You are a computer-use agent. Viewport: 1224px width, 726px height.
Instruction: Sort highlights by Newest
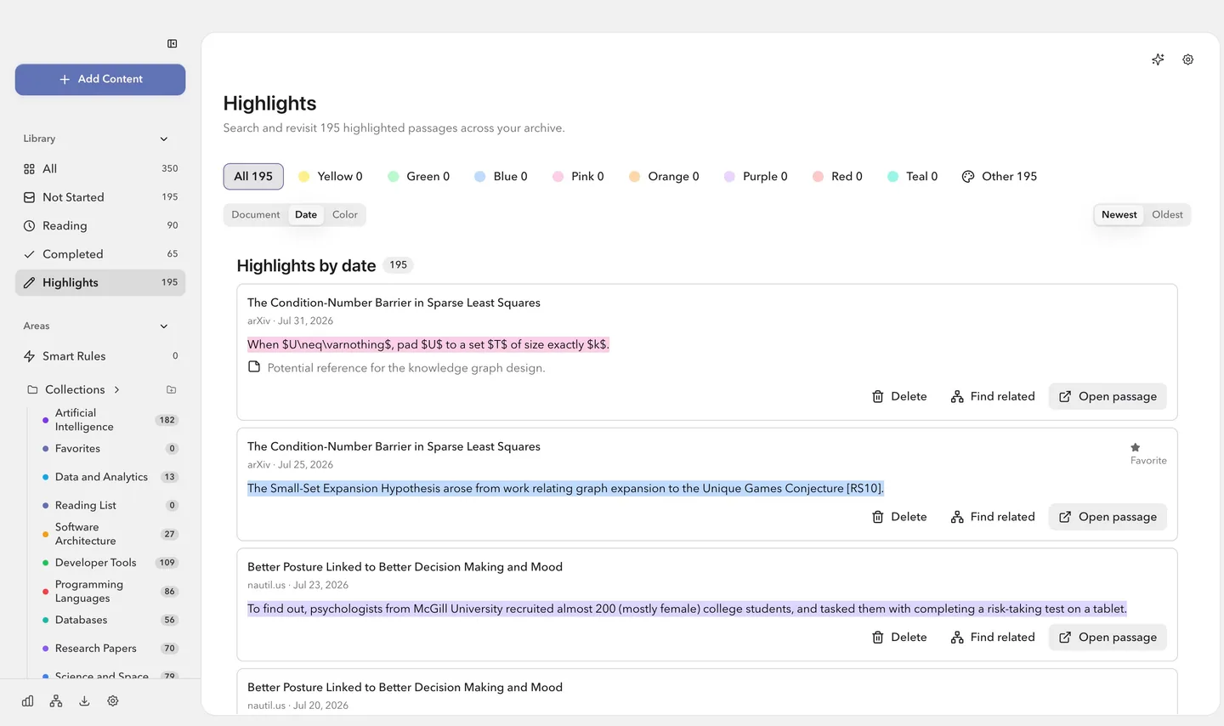click(1119, 215)
